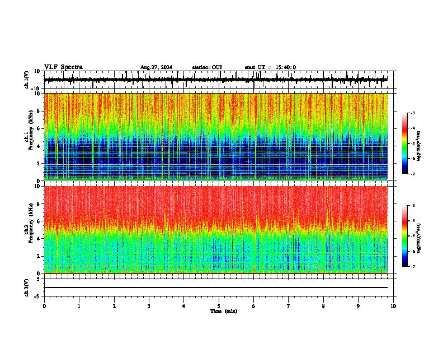Click the flat ch.3 voltage line
This screenshot has width=443, height=343.
pos(215,288)
